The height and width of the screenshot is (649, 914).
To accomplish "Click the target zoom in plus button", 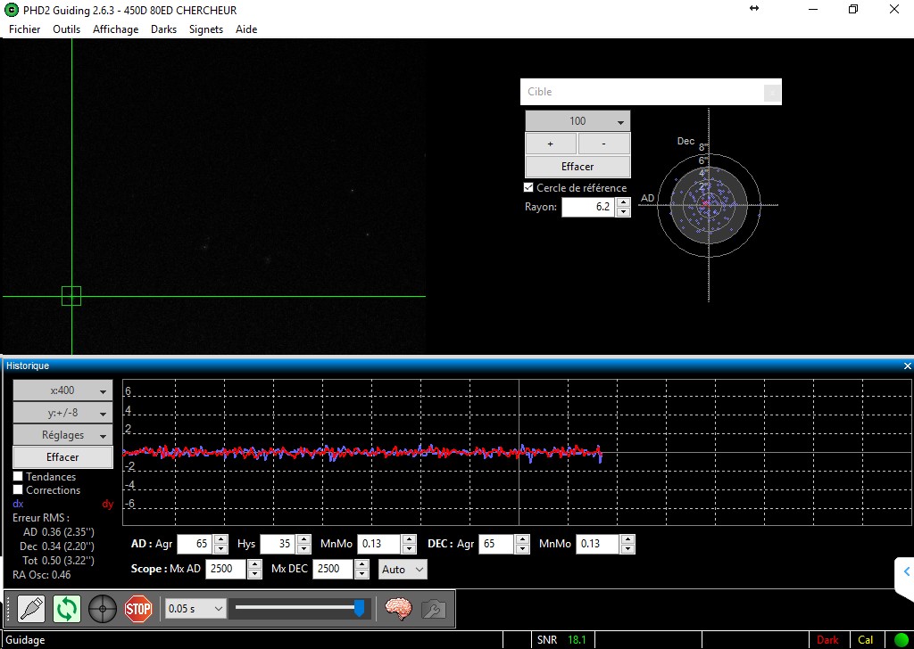I will click(x=550, y=144).
